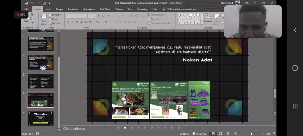Viewport: 303px width, 136px height.
Task: Click the zoom slider handle
Action: (252, 134)
